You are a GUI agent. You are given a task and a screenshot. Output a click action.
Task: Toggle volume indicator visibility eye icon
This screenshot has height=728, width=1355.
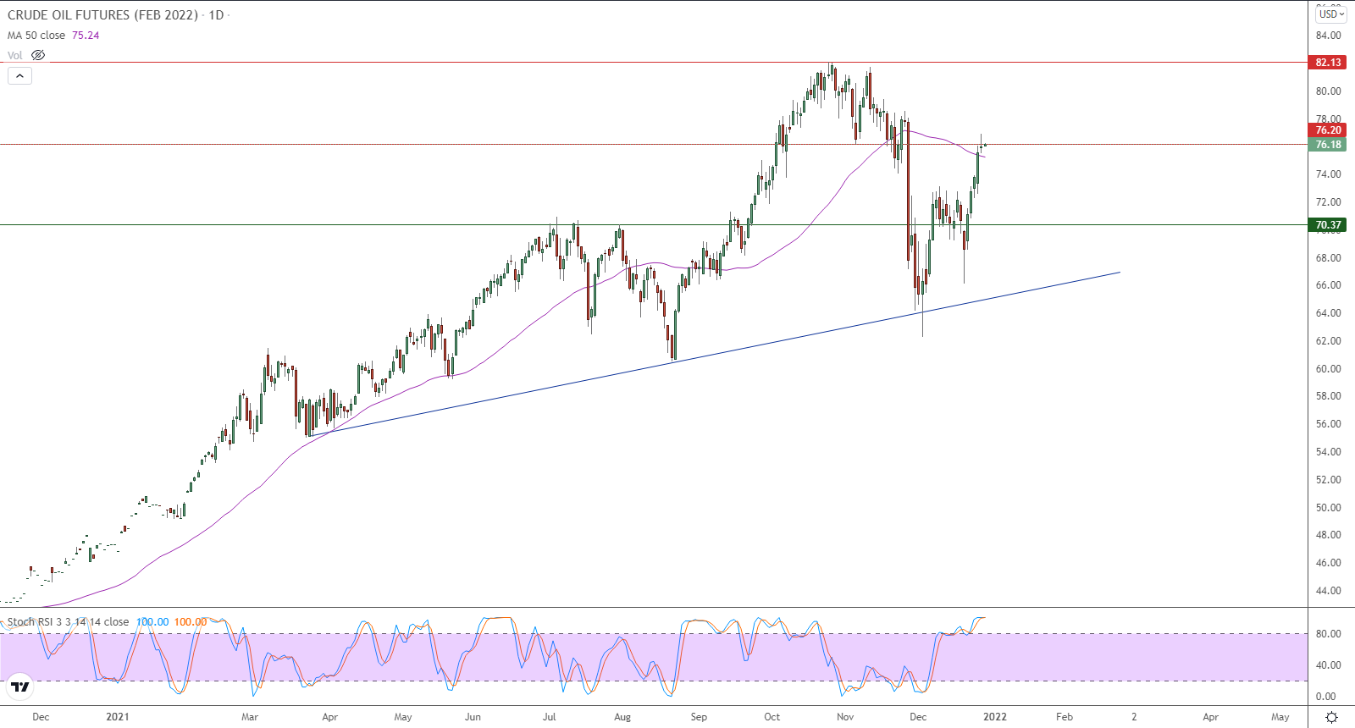[38, 55]
